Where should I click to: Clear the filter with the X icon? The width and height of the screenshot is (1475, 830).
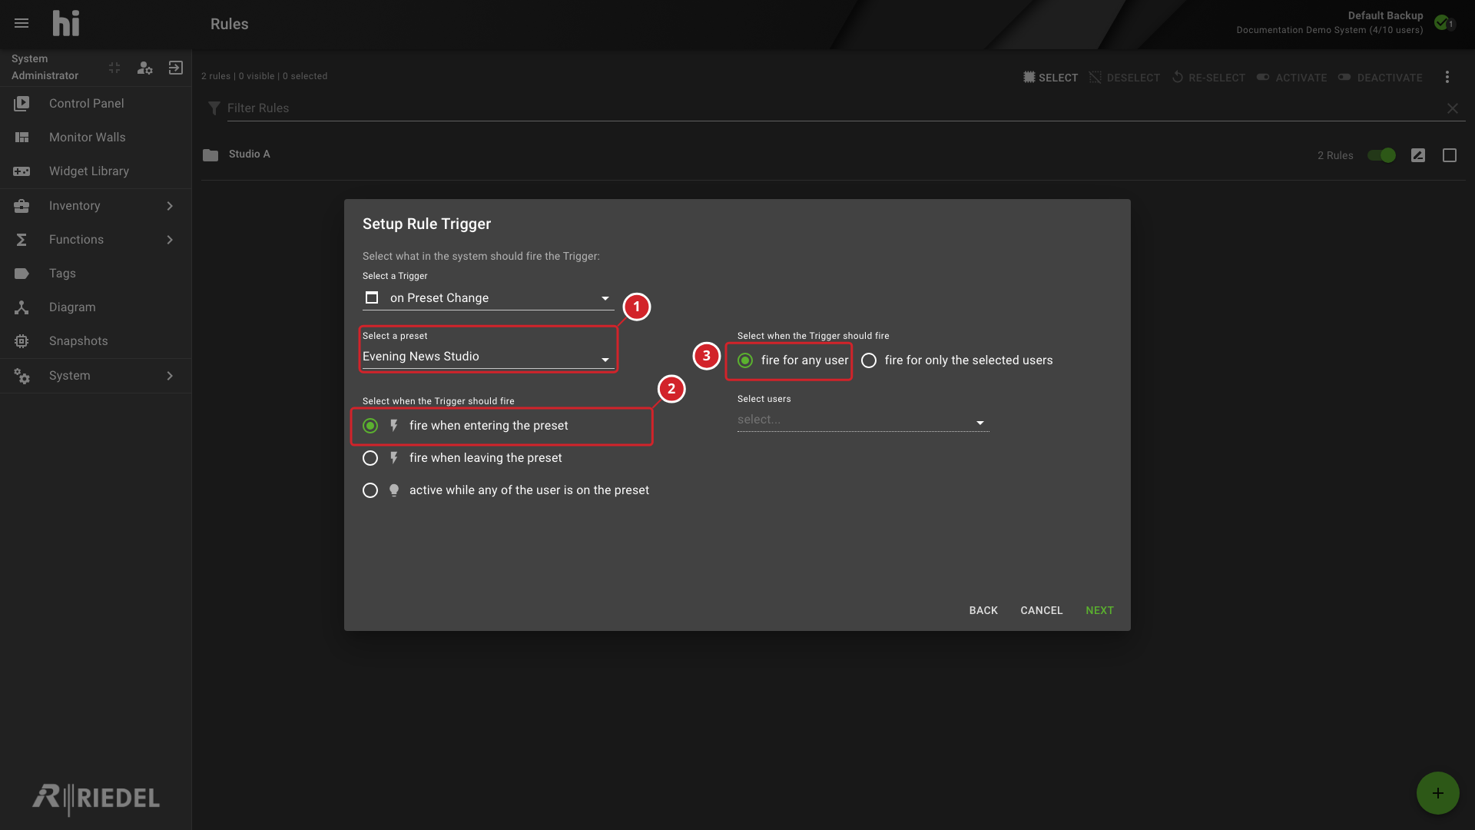(1453, 108)
